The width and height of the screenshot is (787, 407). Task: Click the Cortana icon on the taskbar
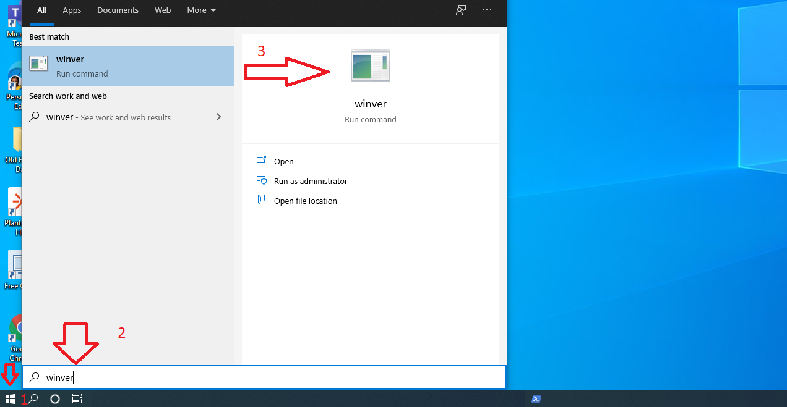click(54, 398)
